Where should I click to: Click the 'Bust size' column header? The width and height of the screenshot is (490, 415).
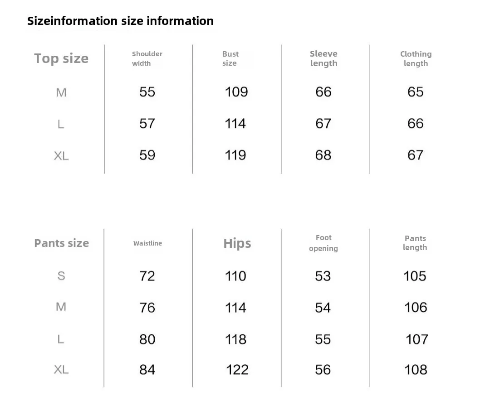(230, 58)
